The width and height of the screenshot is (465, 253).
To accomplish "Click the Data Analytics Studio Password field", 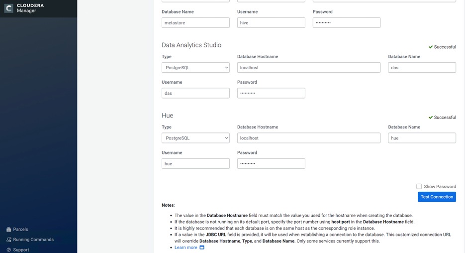I will pos(271,93).
